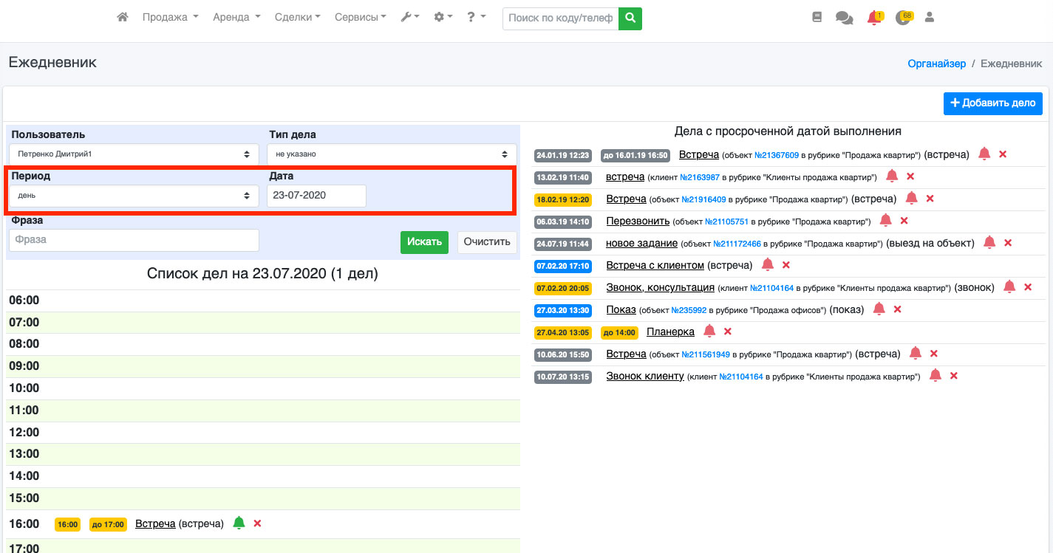
Task: Toggle the reminder bell for Звонок клиенту
Action: click(935, 376)
